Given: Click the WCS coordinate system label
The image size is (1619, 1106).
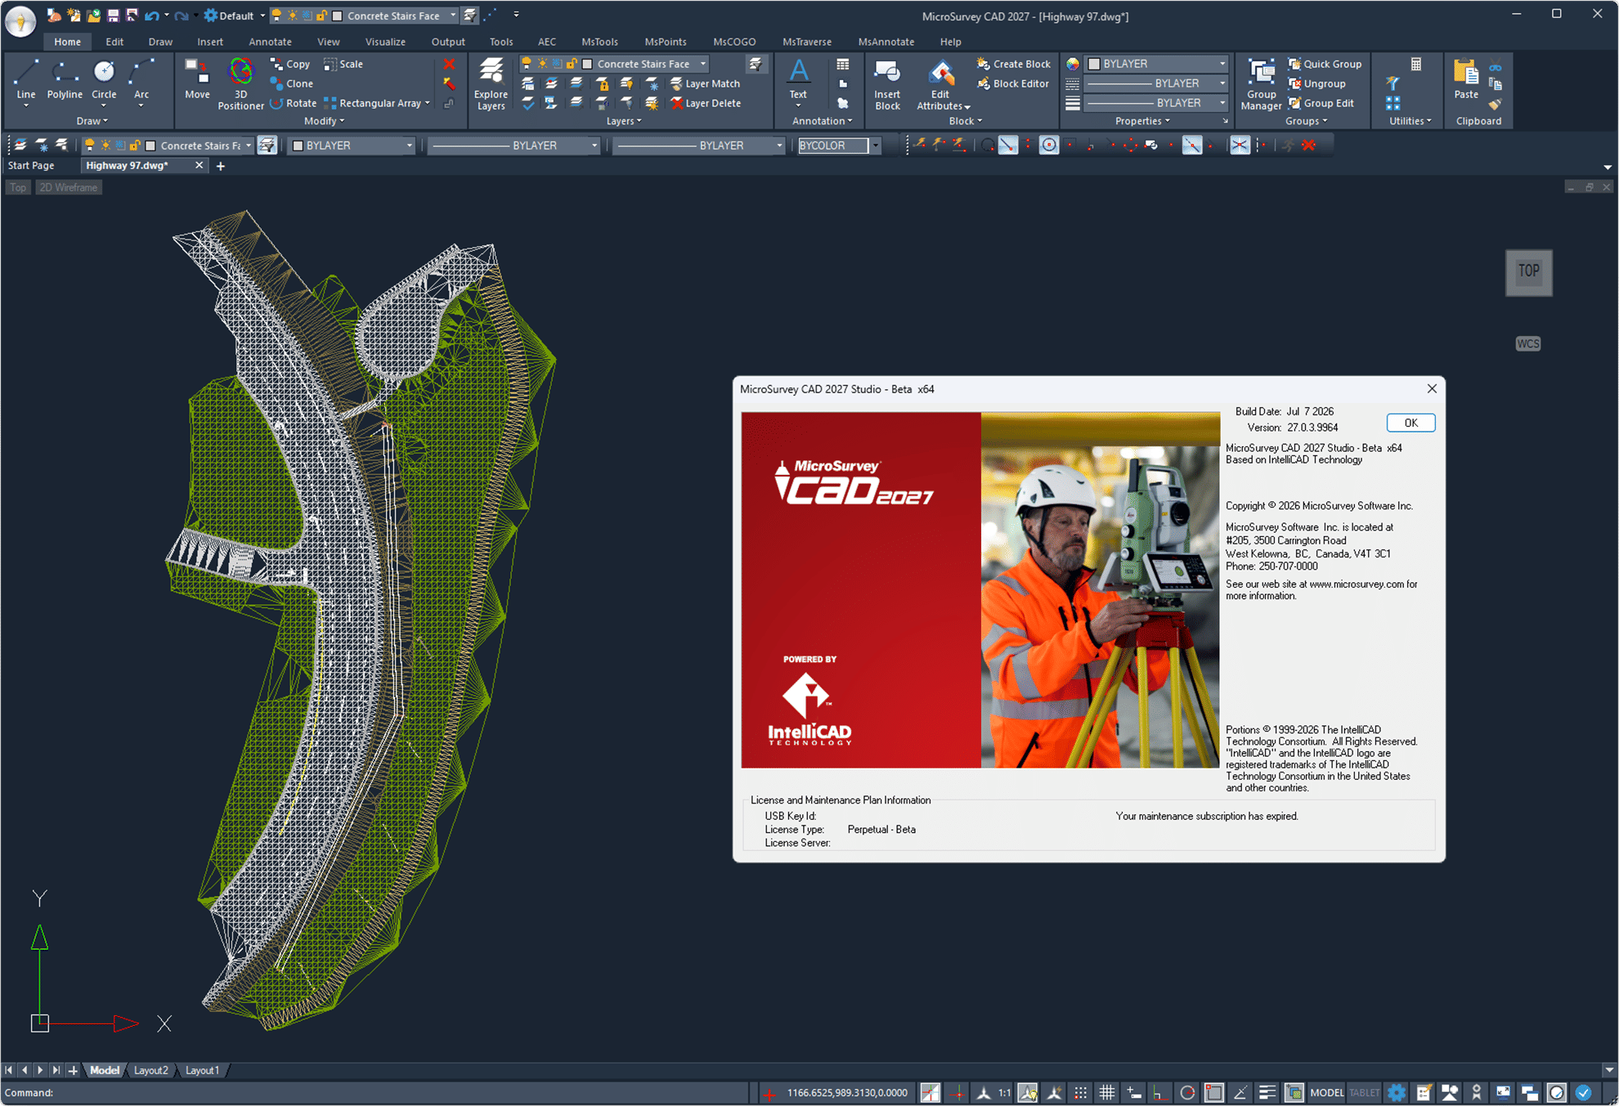Looking at the screenshot, I should pos(1527,343).
